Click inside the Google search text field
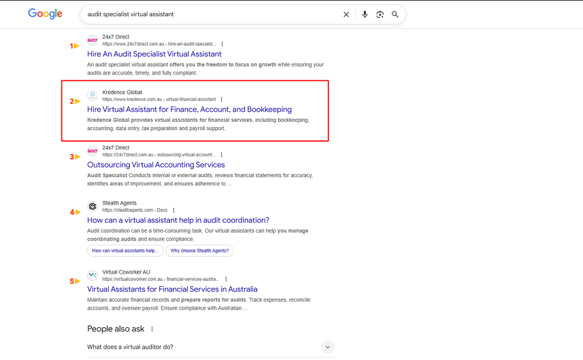Image resolution: width=583 pixels, height=360 pixels. click(210, 14)
